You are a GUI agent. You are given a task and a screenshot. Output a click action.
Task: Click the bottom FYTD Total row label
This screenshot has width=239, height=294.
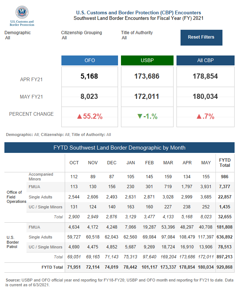[x=52, y=268]
